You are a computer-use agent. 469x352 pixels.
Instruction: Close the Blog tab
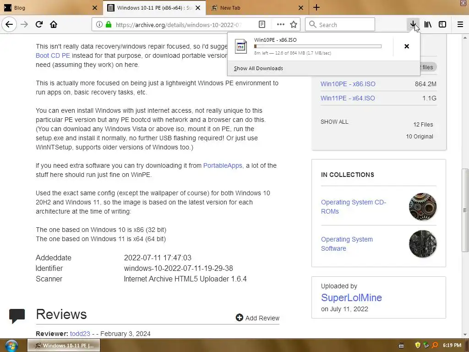(x=95, y=8)
